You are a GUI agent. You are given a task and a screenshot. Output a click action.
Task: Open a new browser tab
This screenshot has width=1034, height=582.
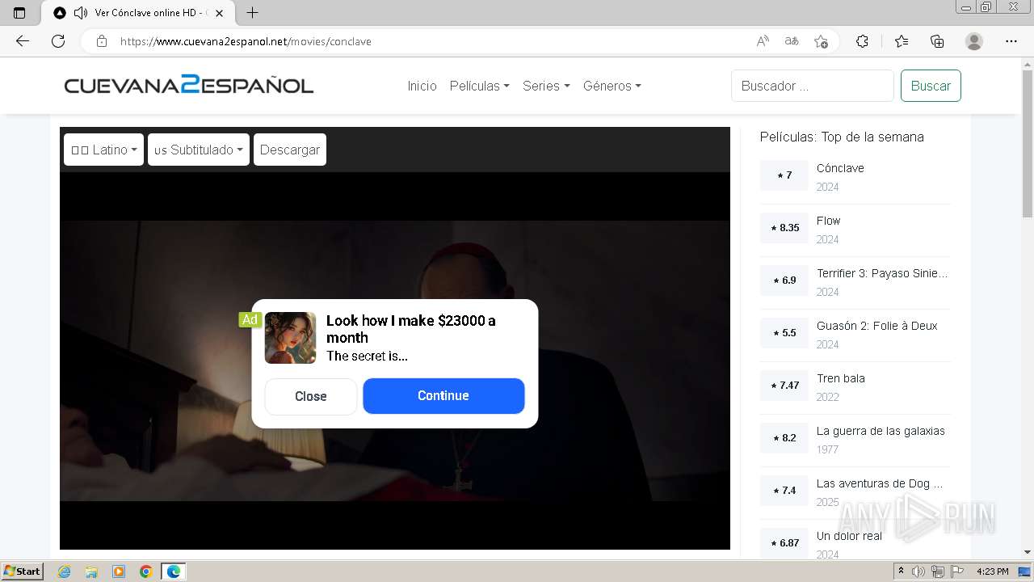tap(252, 13)
